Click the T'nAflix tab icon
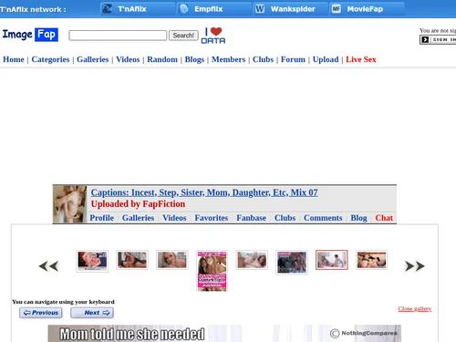This screenshot has height=342, width=456. (x=107, y=9)
